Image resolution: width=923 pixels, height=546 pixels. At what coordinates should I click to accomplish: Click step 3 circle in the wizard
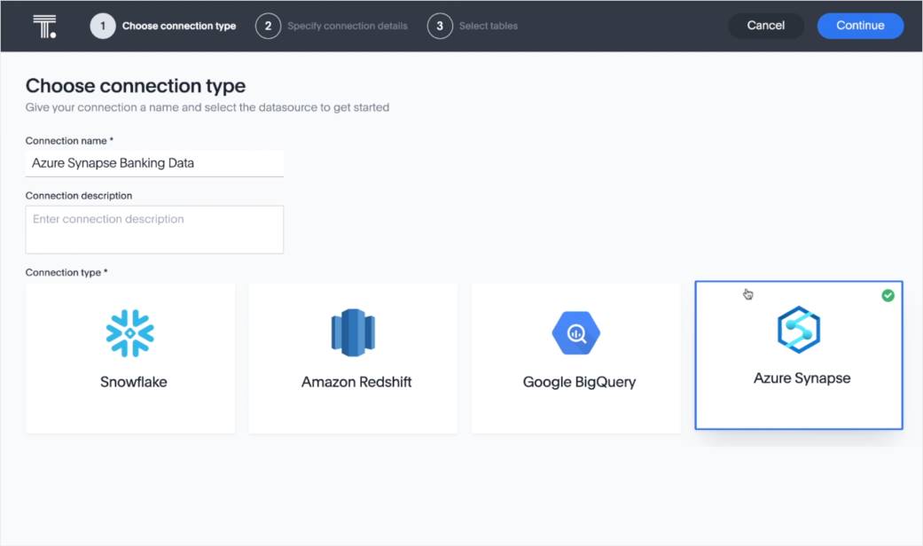click(x=440, y=26)
